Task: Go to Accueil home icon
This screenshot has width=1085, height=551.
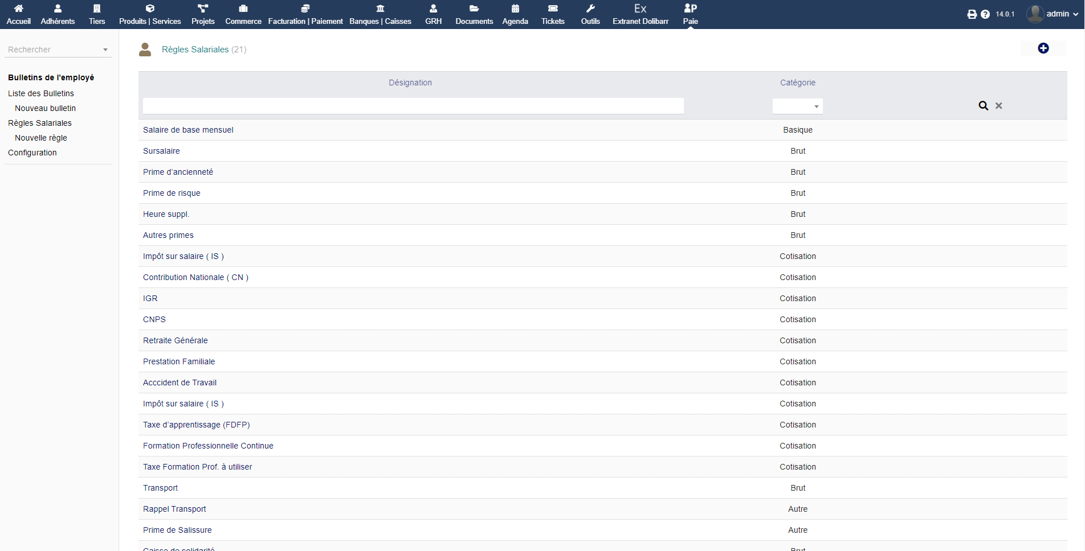Action: point(18,14)
